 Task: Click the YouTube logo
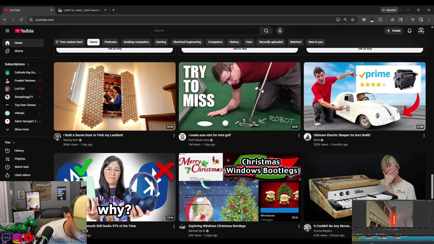coord(24,30)
